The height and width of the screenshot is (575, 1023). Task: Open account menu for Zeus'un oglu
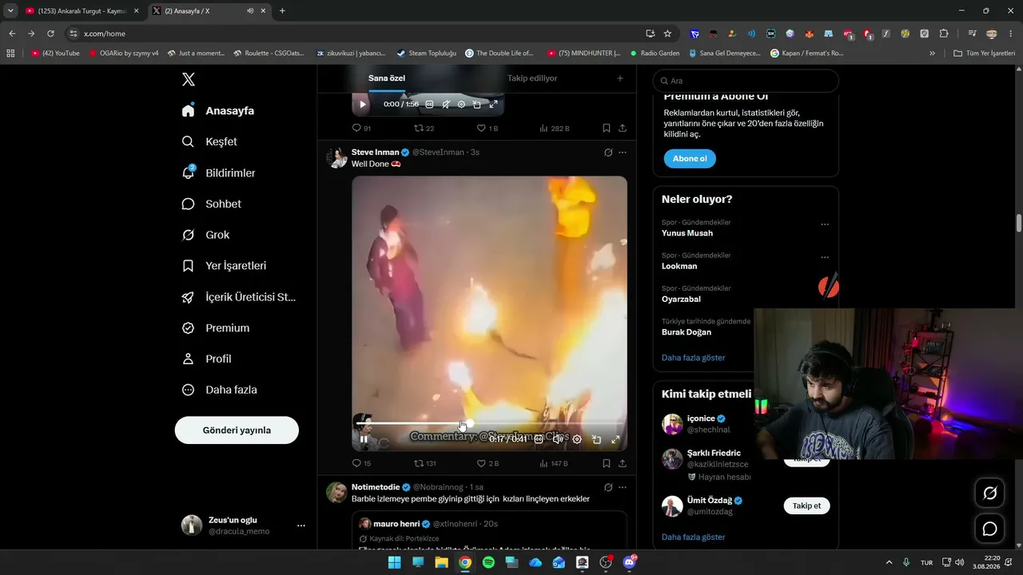click(243, 525)
